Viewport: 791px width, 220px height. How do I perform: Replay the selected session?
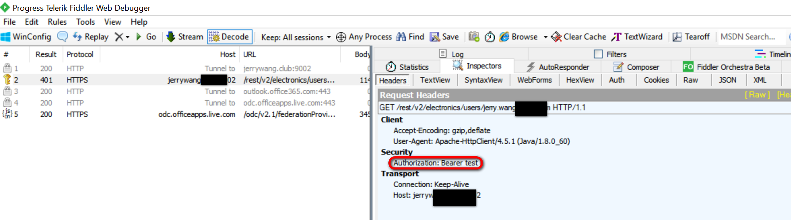pos(91,37)
